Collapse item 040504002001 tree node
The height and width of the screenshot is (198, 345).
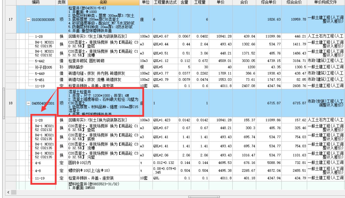click(x=29, y=103)
